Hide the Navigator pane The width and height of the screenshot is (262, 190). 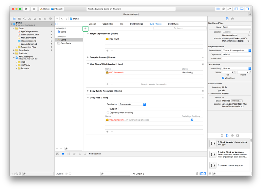coord(236,9)
